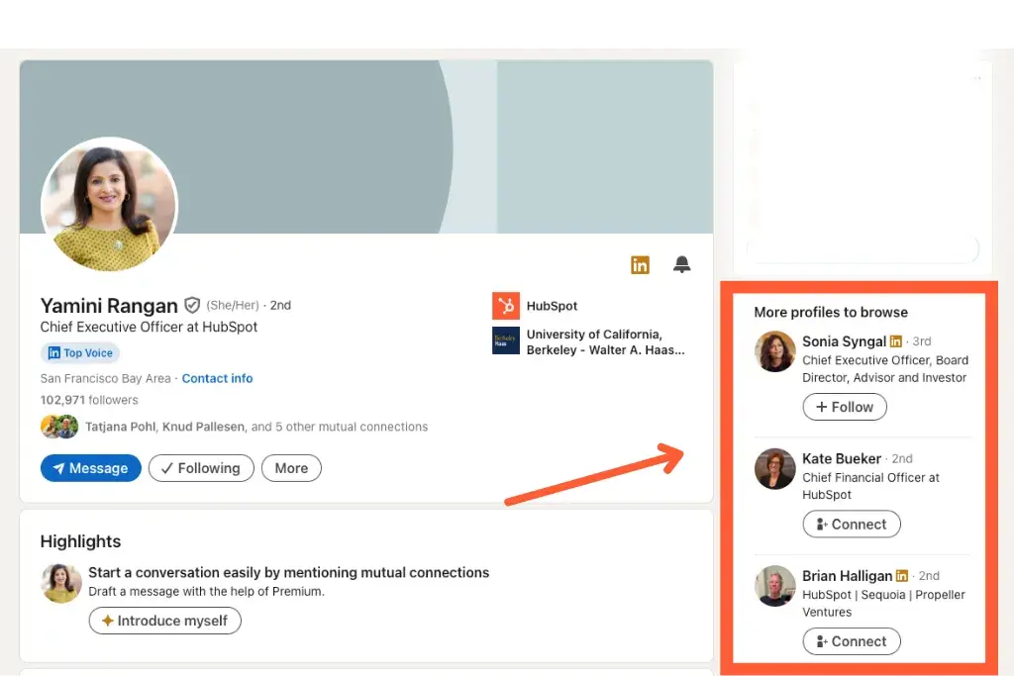This screenshot has height=676, width=1015.
Task: Click the notification bell icon
Action: [x=681, y=264]
